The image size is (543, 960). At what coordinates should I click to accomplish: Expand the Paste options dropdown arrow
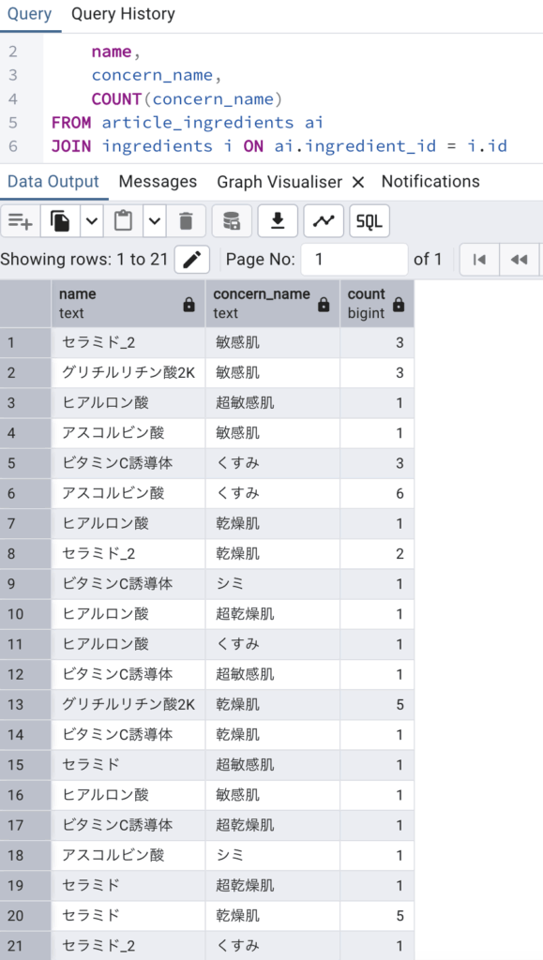click(154, 221)
